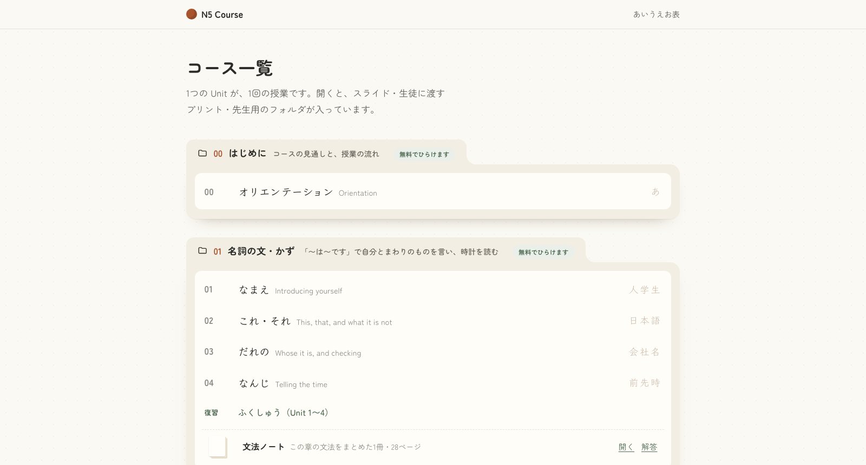Click the 日 本 語 kanji tag
This screenshot has height=465, width=866.
(644, 321)
